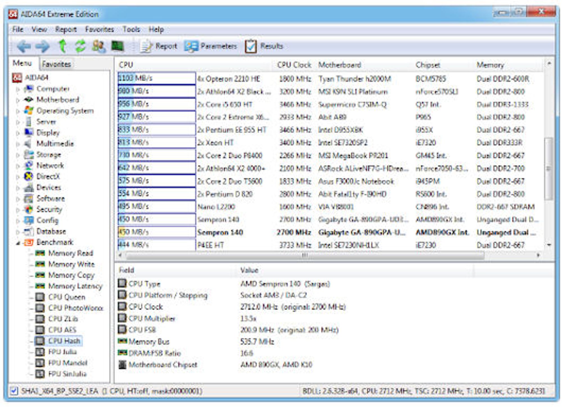
Task: Expand the Display tree node arrow
Action: pyautogui.click(x=18, y=133)
